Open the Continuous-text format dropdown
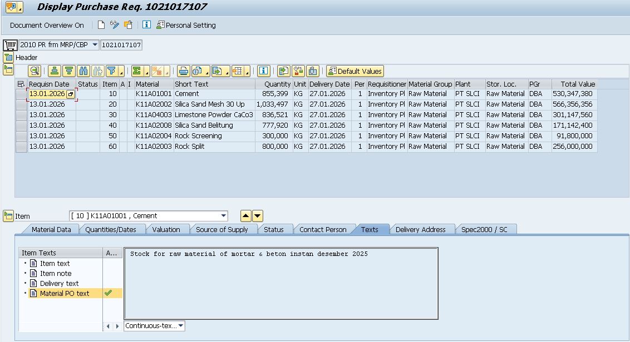This screenshot has height=342, width=630. coord(181,326)
